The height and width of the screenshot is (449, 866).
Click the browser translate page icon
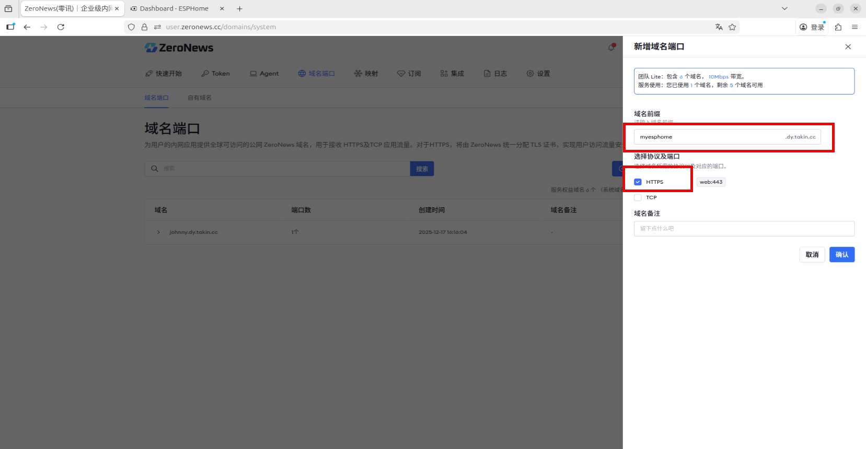(x=719, y=27)
